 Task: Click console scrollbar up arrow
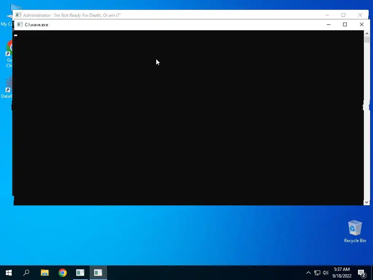pos(366,34)
